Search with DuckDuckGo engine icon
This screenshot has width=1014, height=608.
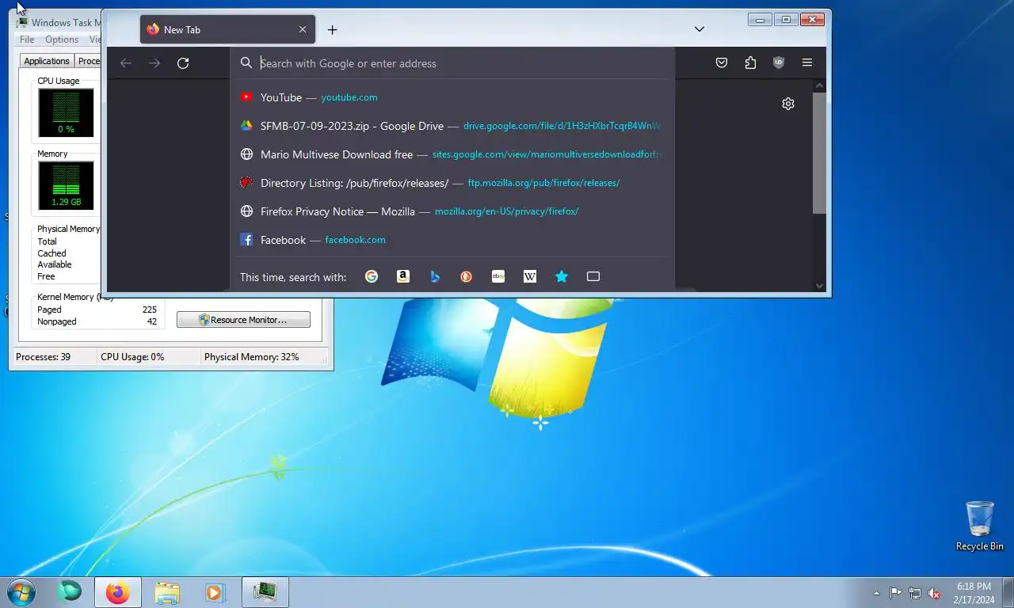[467, 276]
